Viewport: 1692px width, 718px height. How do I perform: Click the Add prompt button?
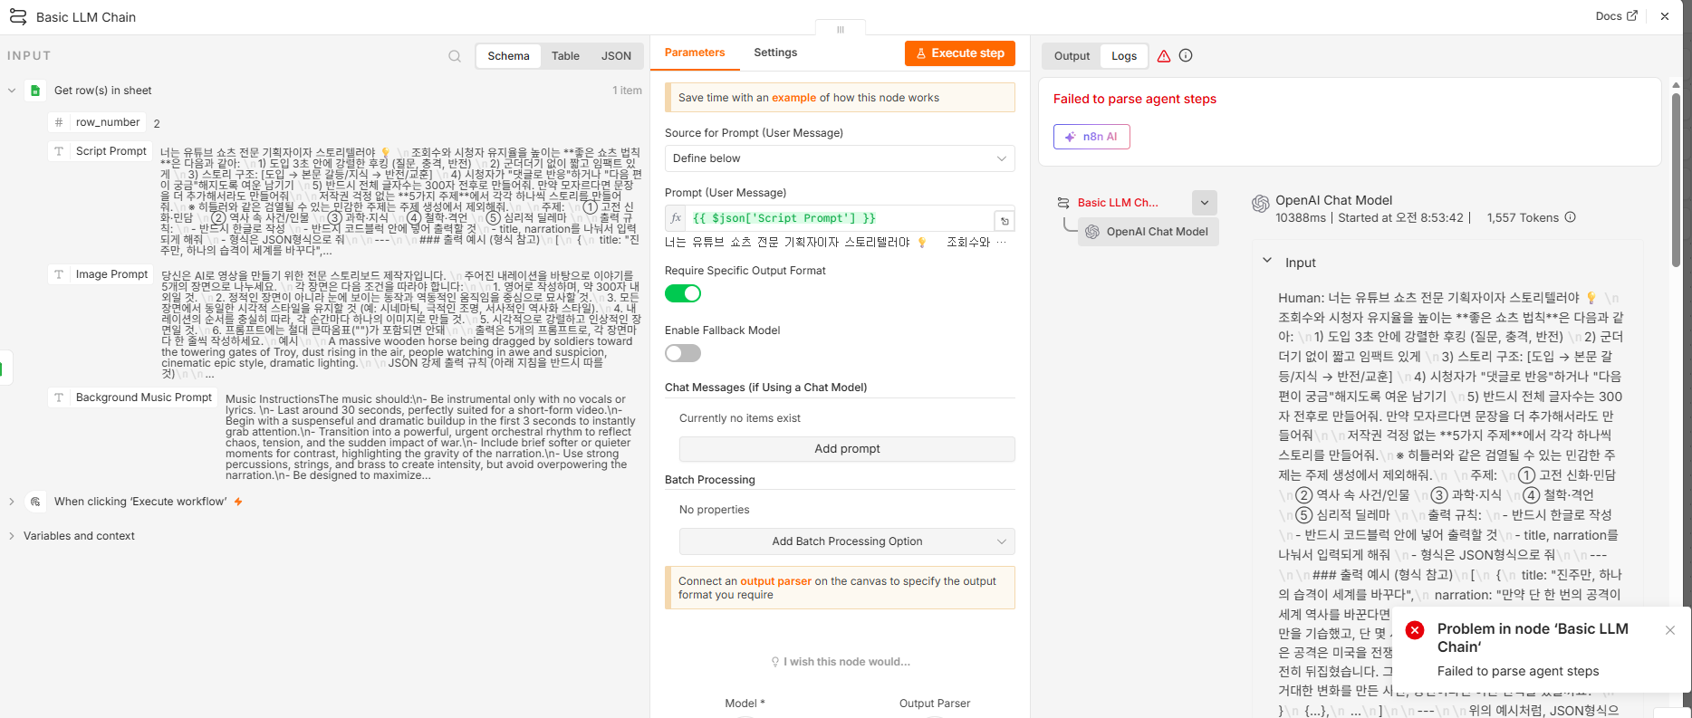pyautogui.click(x=847, y=449)
